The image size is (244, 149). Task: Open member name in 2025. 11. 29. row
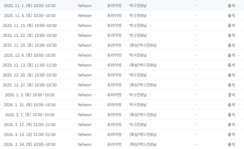143,45
